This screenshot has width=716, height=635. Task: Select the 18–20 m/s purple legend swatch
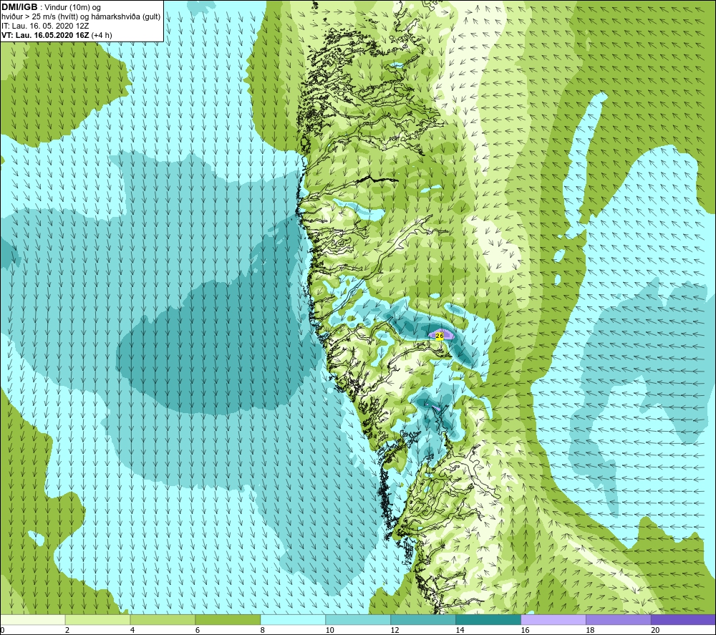(x=619, y=619)
